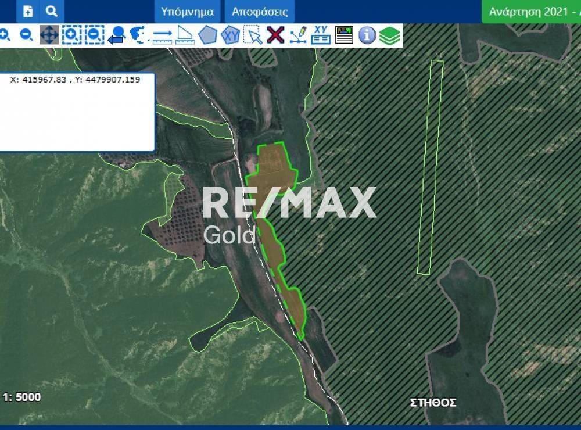581x430 pixels.
Task: Click the Ανάρτηση 2021 green button
Action: pos(531,12)
